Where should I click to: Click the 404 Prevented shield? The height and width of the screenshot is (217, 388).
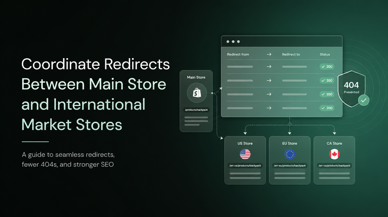351,89
